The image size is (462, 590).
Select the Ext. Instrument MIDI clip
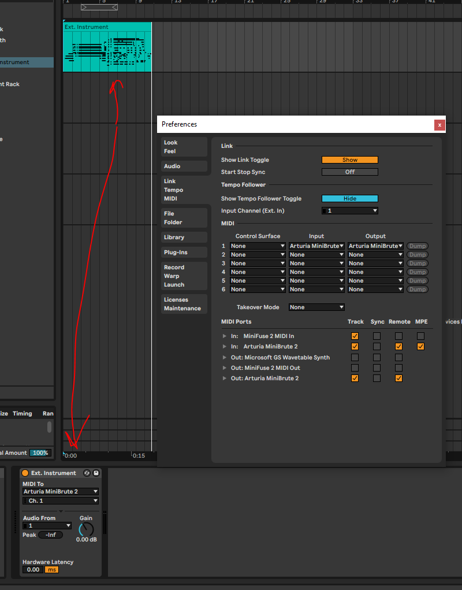coord(107,47)
